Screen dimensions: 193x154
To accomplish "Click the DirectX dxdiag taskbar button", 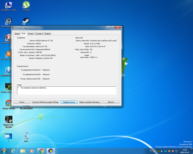I will [51, 151].
